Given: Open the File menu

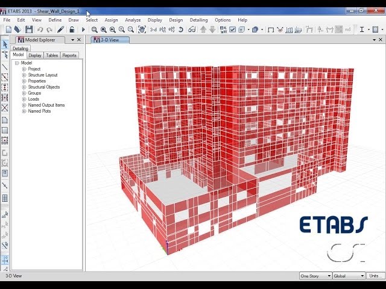Looking at the screenshot, I should click(x=7, y=20).
